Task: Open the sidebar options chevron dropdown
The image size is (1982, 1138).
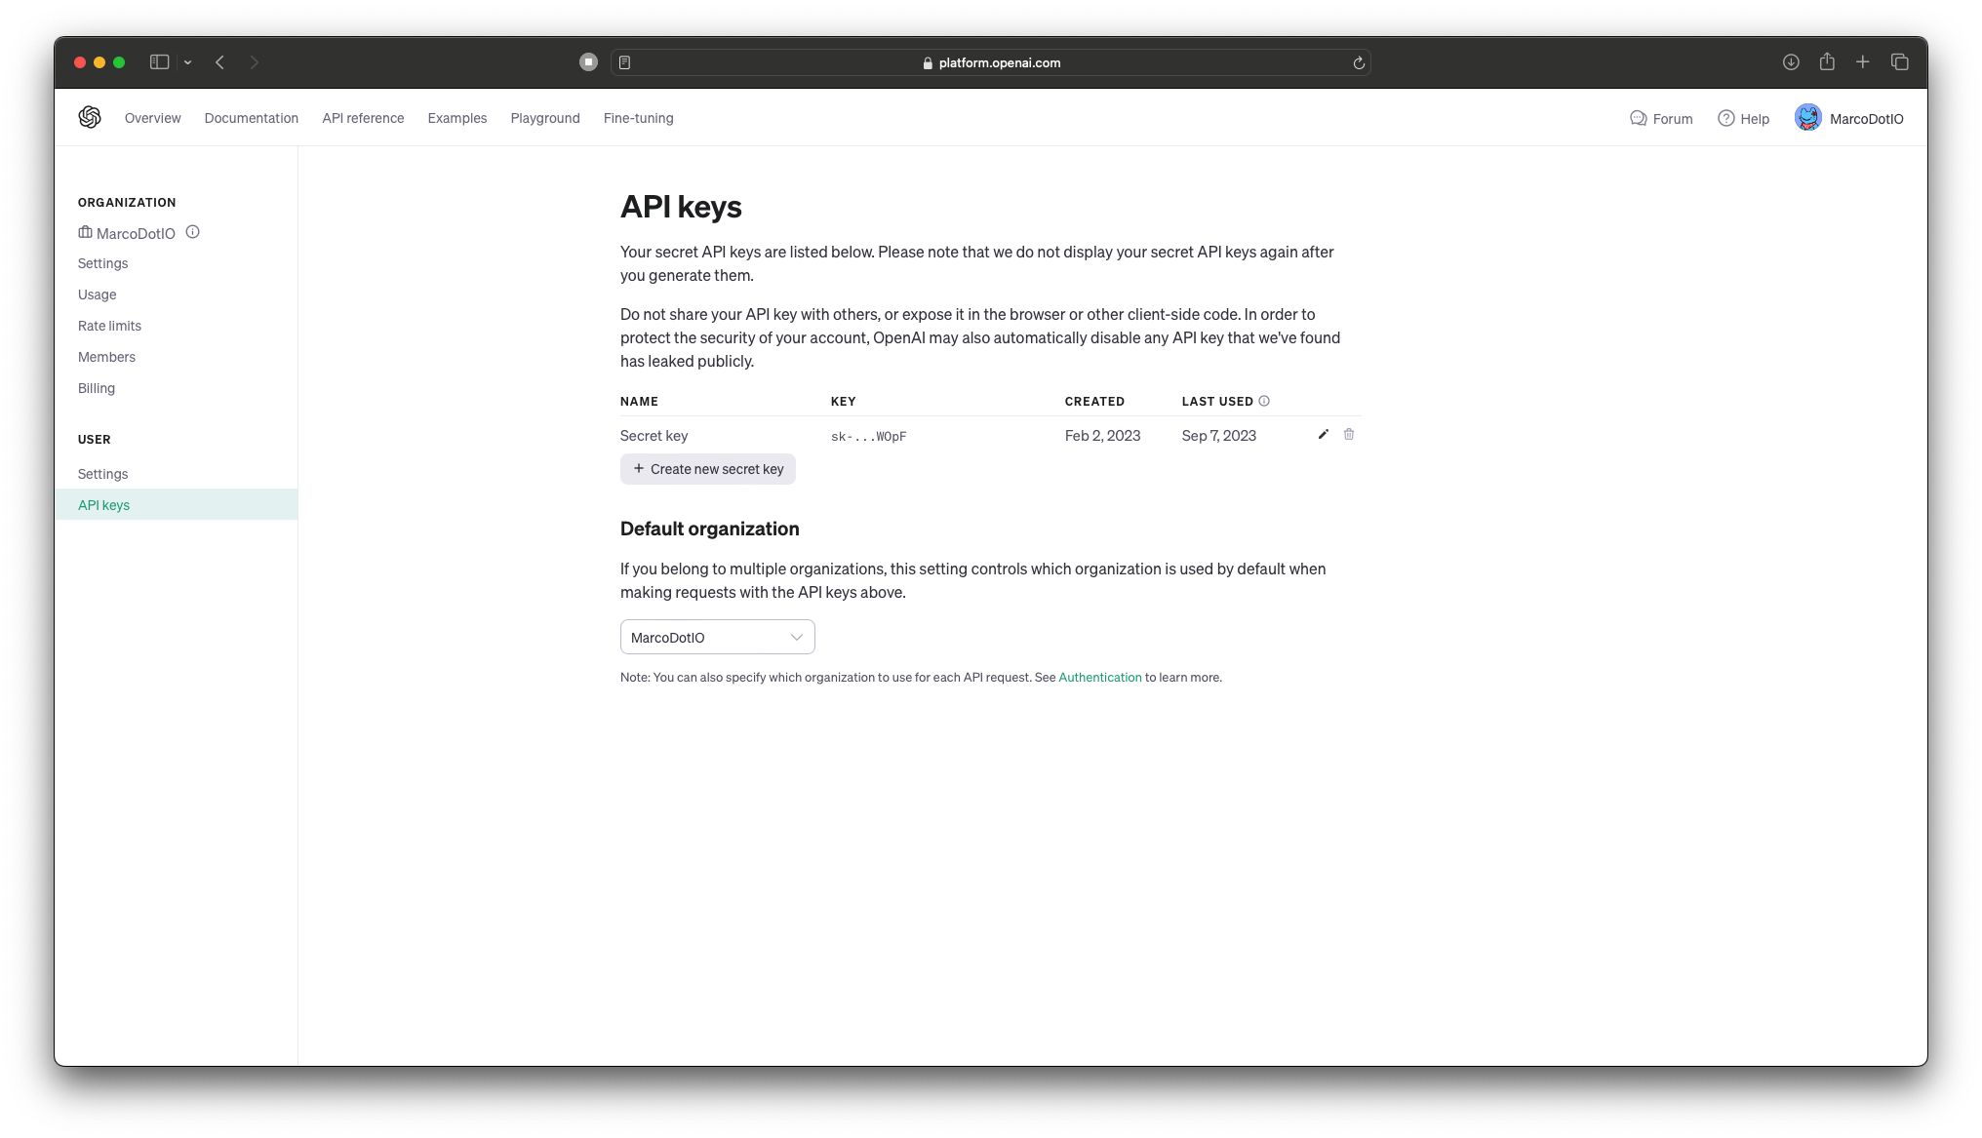Action: 187,62
